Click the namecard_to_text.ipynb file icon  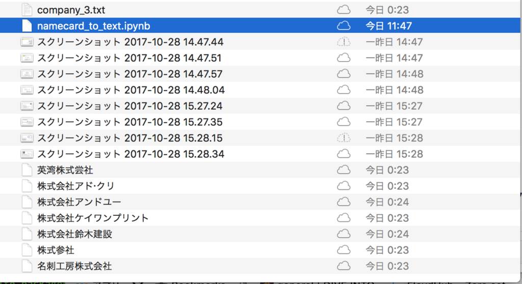pyautogui.click(x=27, y=25)
